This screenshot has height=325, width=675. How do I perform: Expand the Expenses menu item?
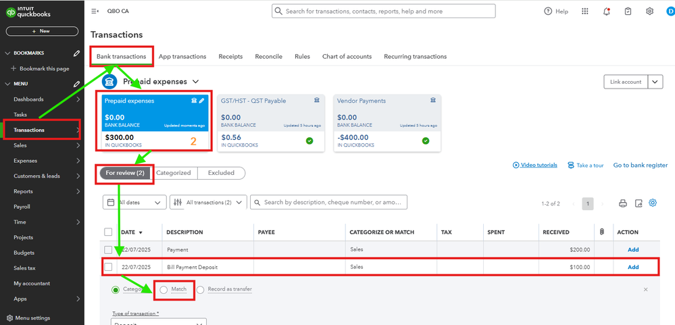(78, 161)
